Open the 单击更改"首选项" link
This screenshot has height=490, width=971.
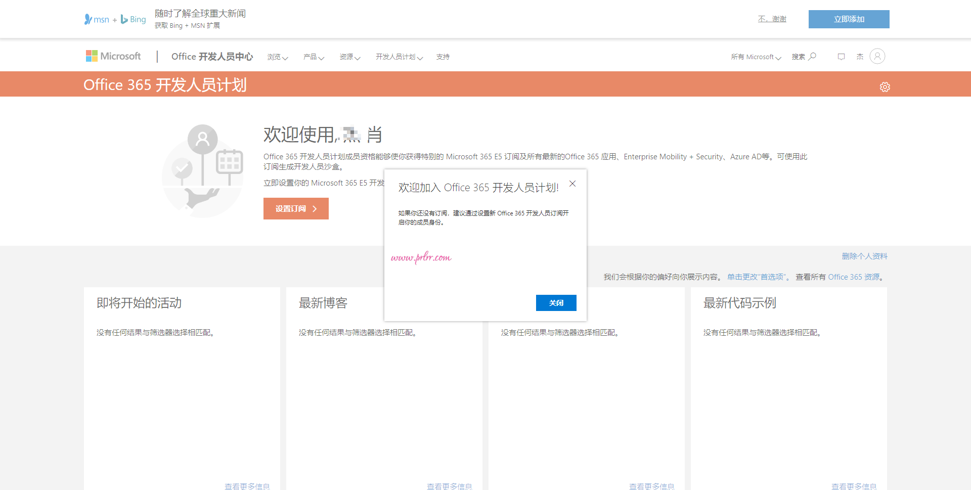pyautogui.click(x=758, y=277)
